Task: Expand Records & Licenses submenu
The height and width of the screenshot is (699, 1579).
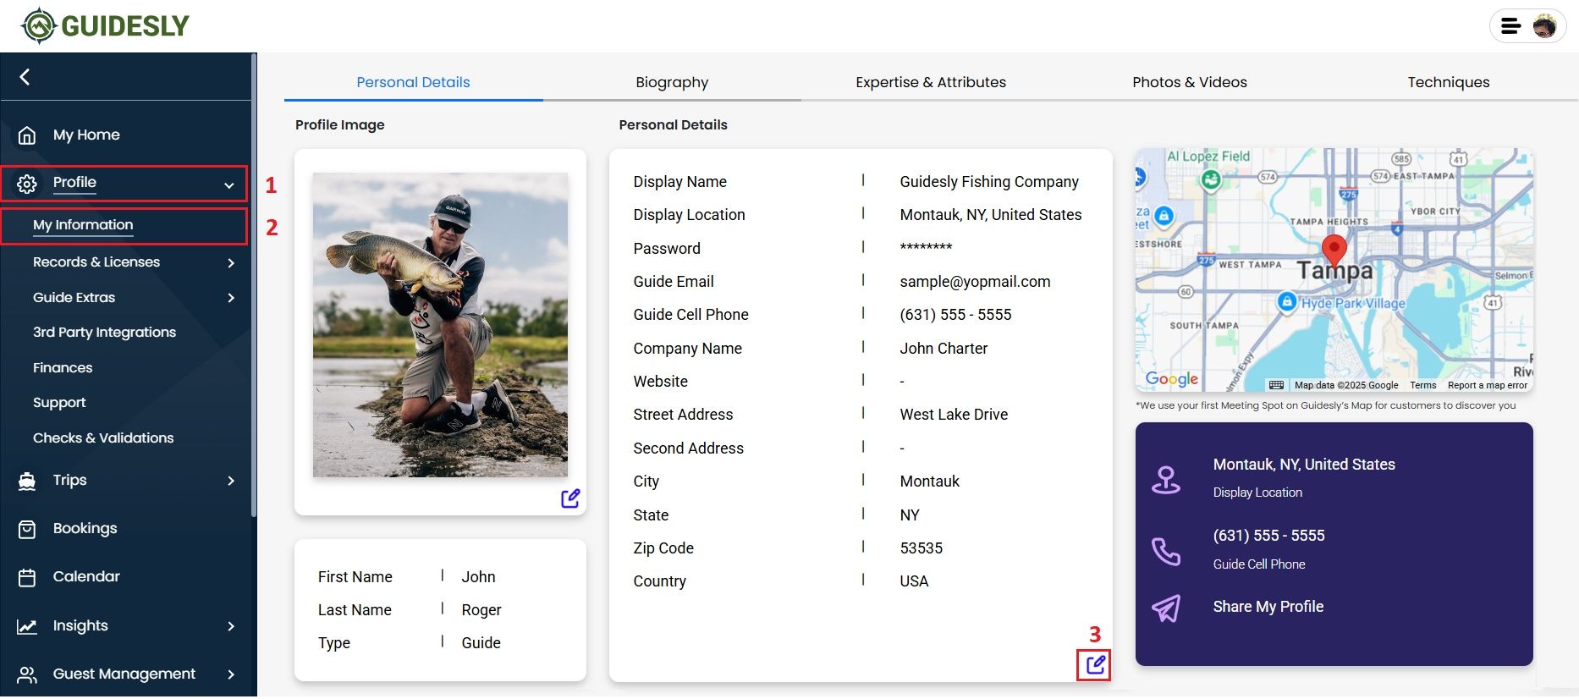Action: click(231, 263)
